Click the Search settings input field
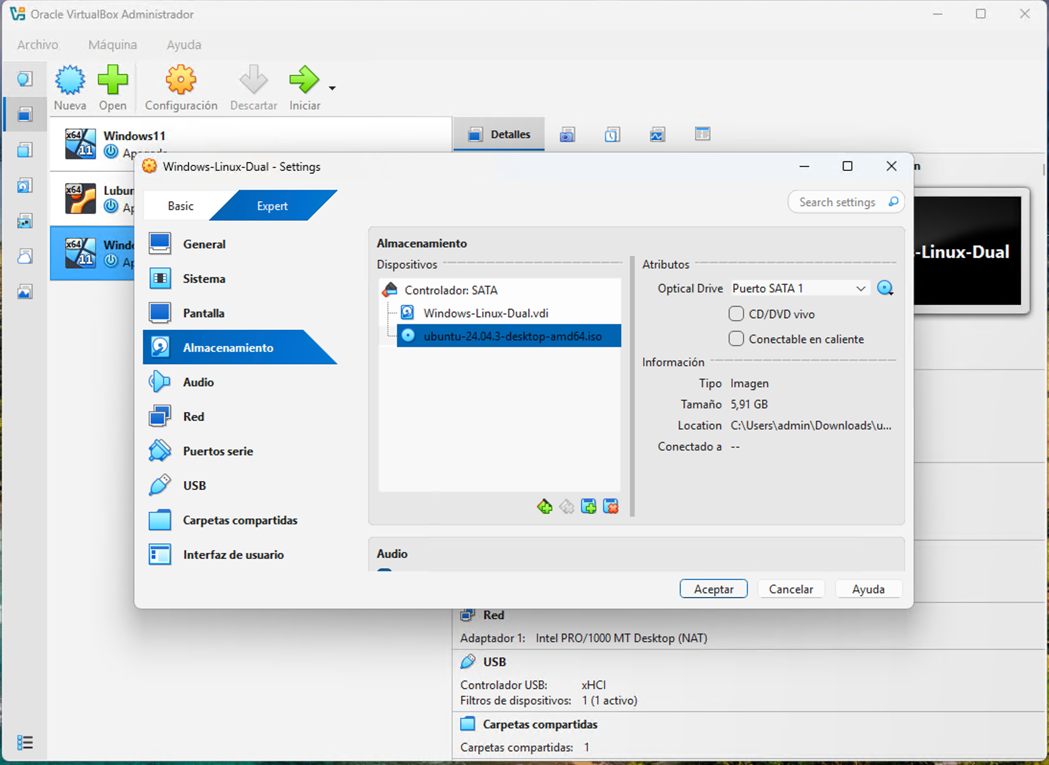The image size is (1049, 765). [846, 202]
